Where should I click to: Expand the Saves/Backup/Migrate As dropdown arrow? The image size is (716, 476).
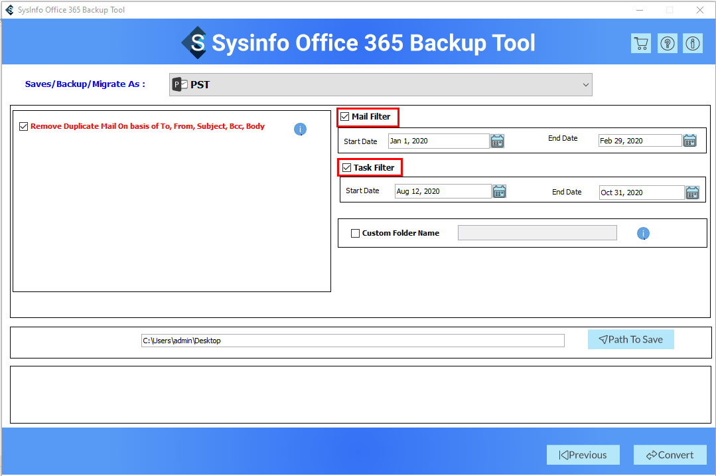[585, 85]
